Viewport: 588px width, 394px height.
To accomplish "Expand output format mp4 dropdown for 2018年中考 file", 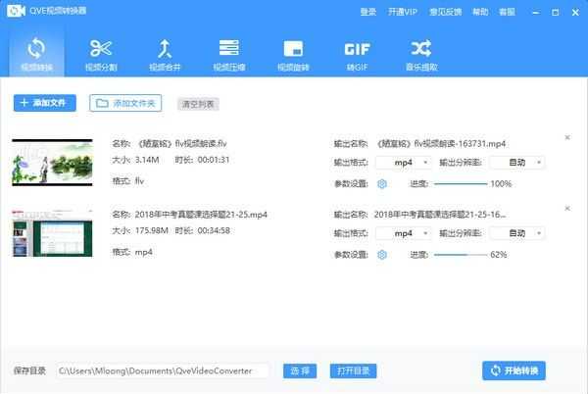I will (403, 233).
